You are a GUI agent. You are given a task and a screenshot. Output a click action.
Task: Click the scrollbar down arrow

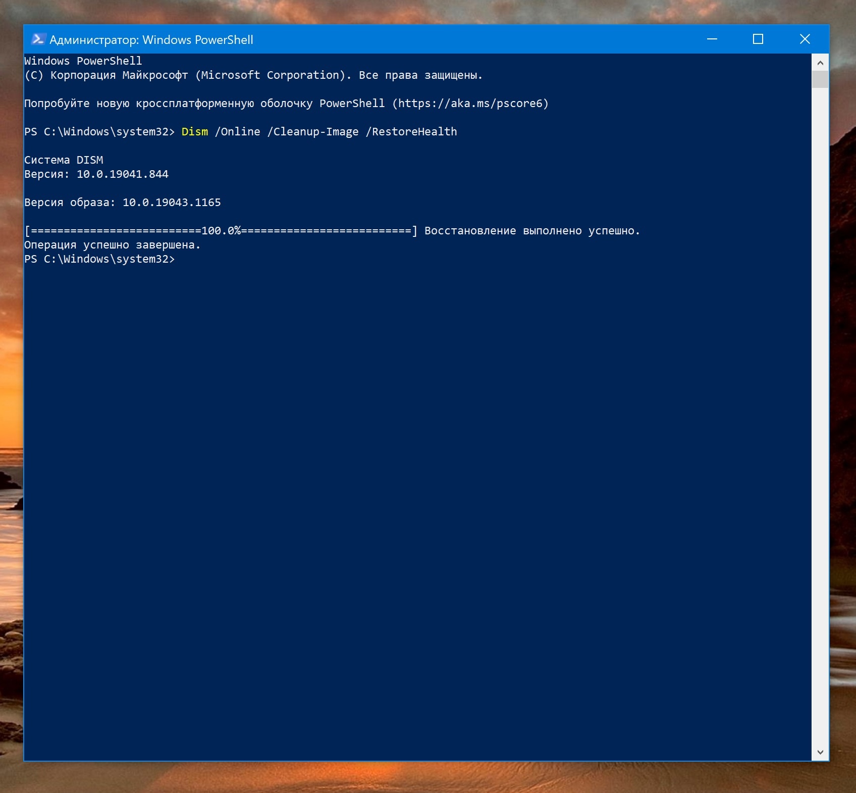820,752
